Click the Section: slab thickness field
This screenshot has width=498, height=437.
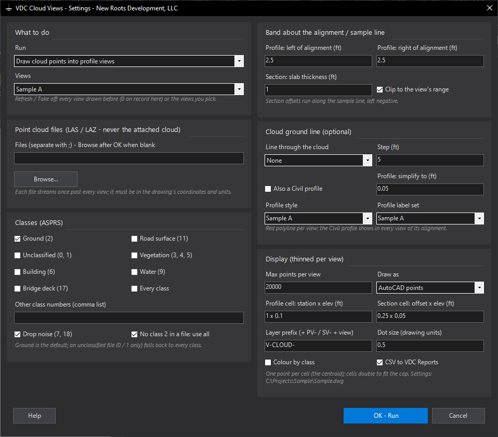click(318, 90)
